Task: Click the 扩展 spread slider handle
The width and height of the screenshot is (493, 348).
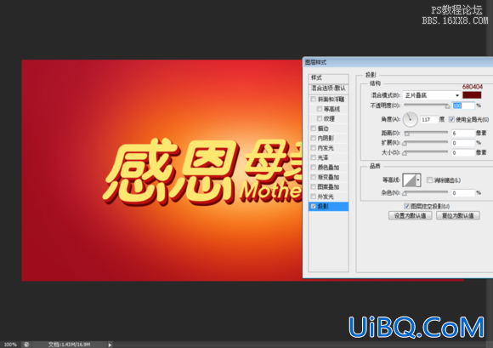Action: (x=405, y=144)
